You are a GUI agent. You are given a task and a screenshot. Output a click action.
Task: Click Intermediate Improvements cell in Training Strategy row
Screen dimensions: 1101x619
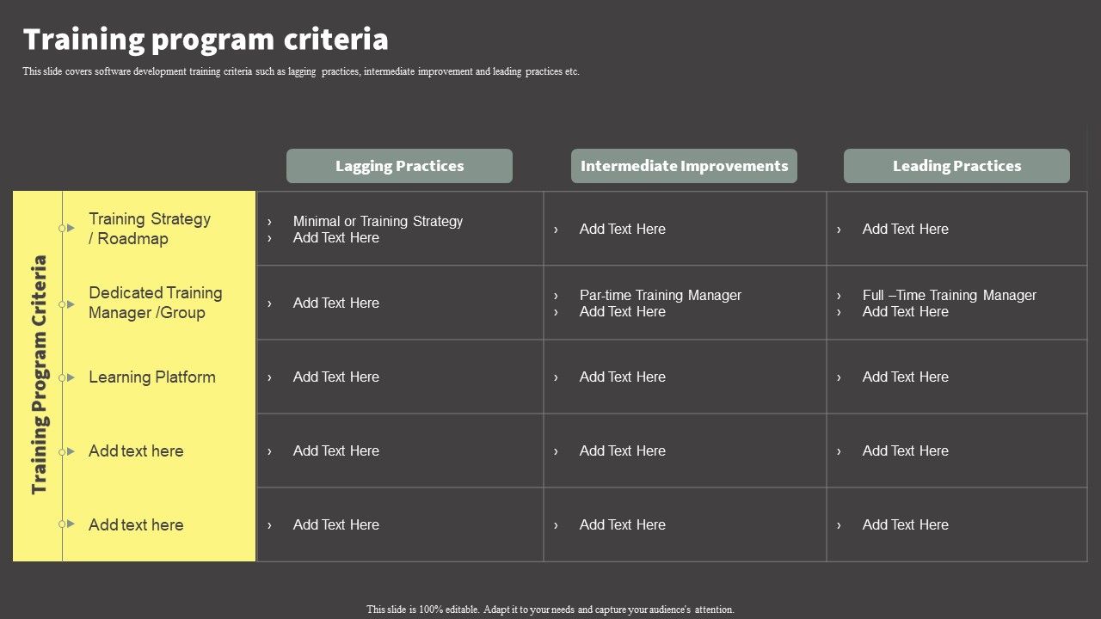[686, 229]
